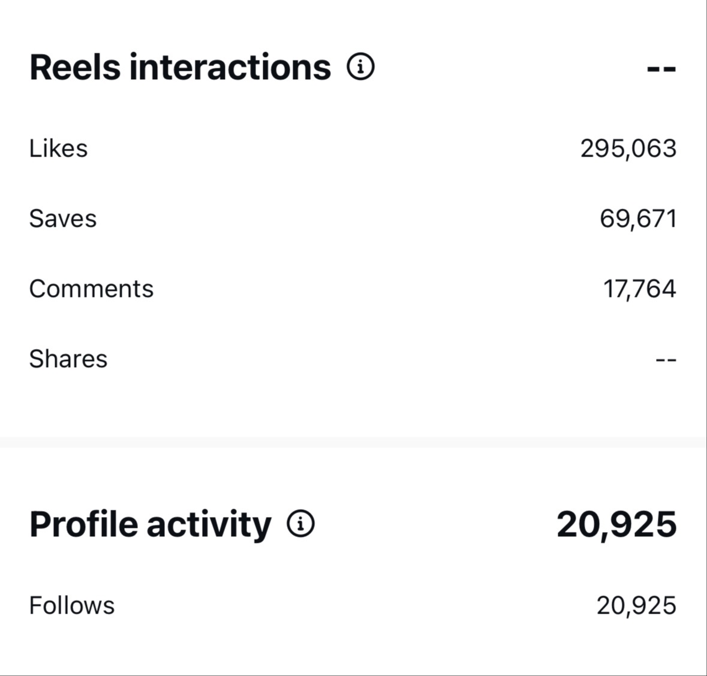
Task: Tap the Shares value dashes
Action: click(666, 360)
